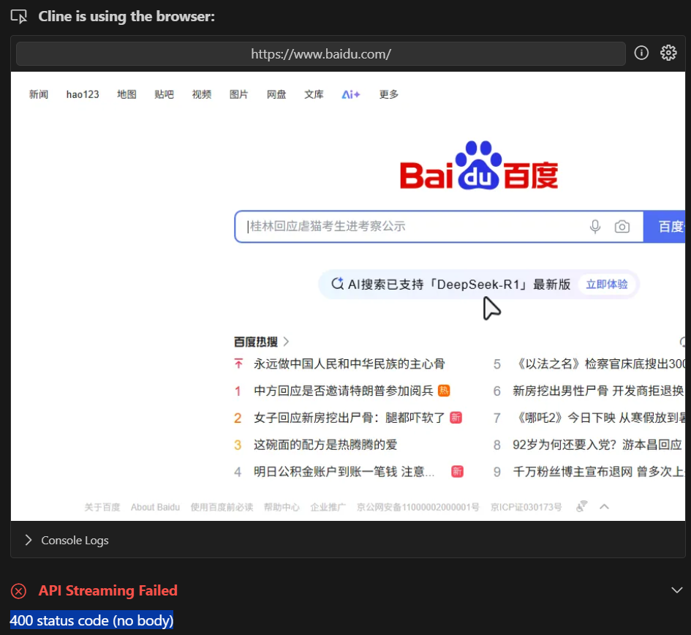Open hot search 明日公积金账户到账一笔钱

tap(344, 471)
